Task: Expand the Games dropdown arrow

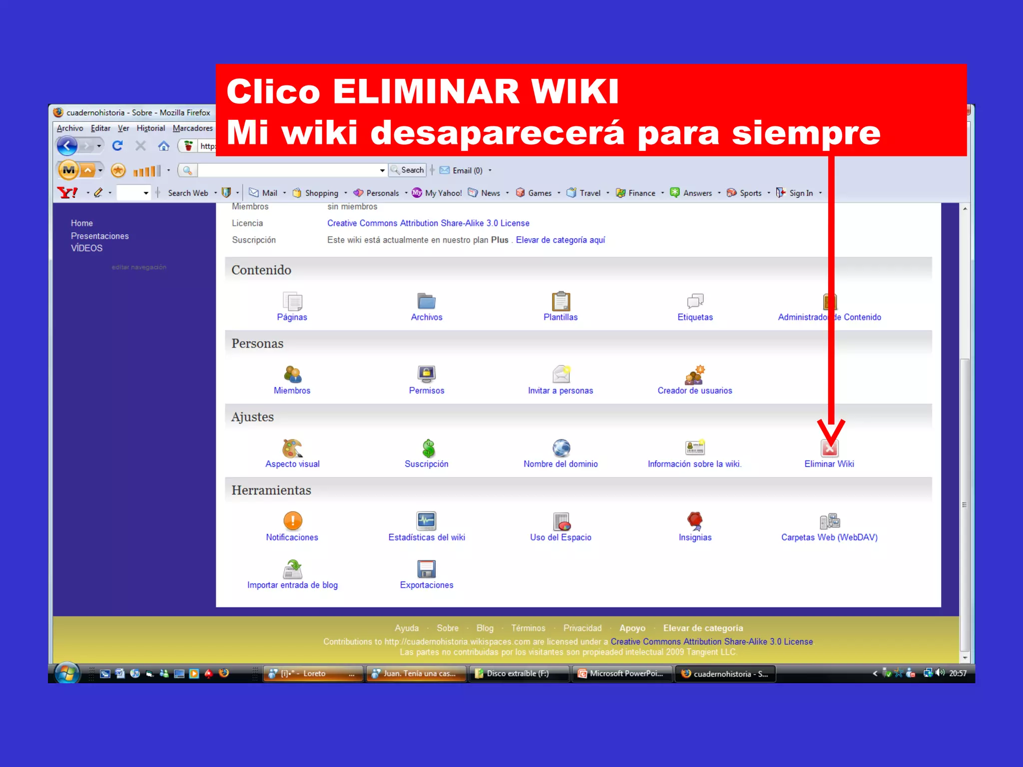Action: pyautogui.click(x=558, y=193)
